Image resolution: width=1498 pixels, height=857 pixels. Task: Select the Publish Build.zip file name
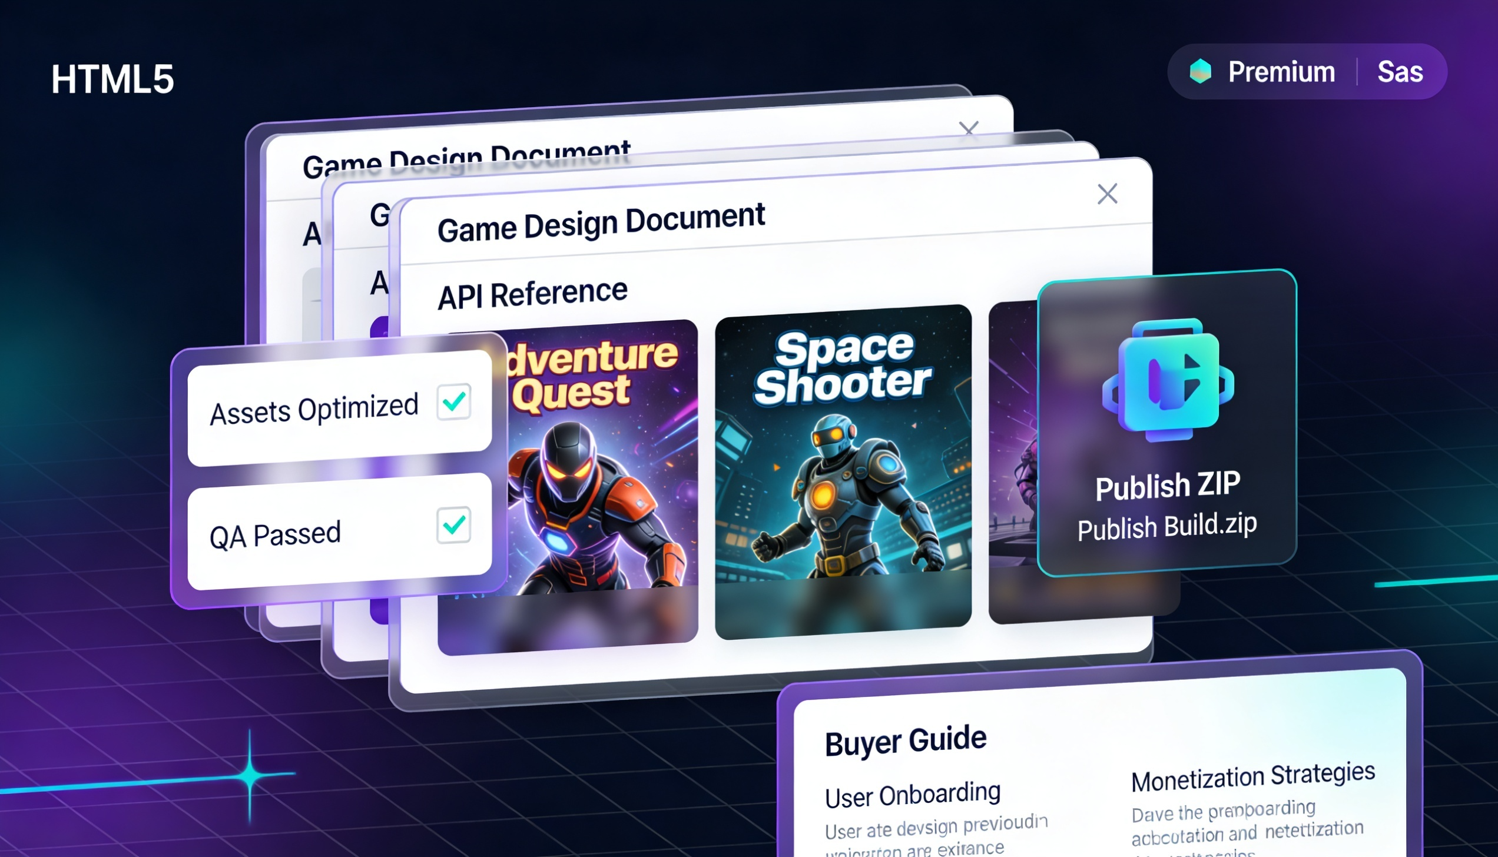(x=1167, y=526)
